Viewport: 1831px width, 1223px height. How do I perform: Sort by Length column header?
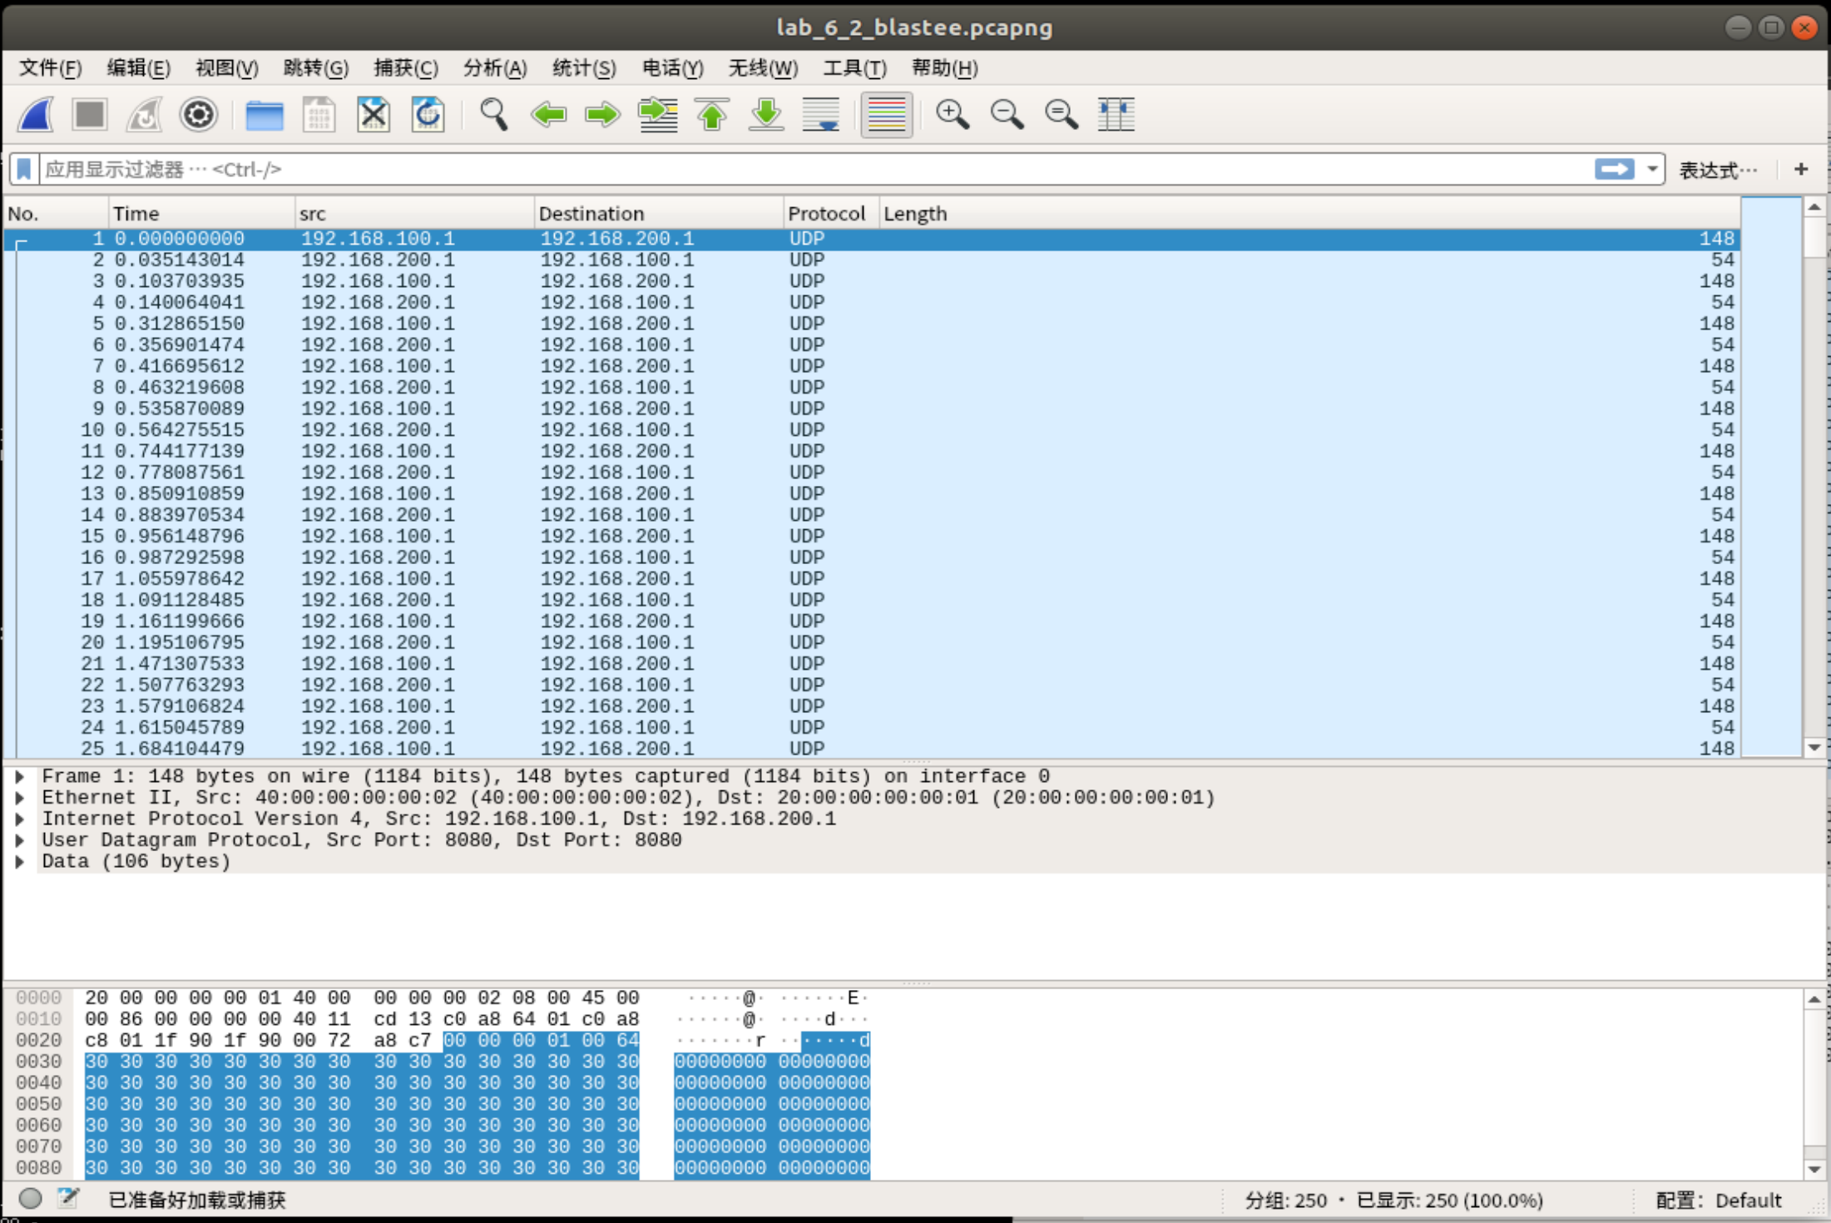pos(1309,214)
